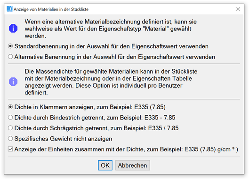The height and width of the screenshot is (179, 249).
Task: Click the alternative Materialbezeichnung info paragraph
Action: 111,29
